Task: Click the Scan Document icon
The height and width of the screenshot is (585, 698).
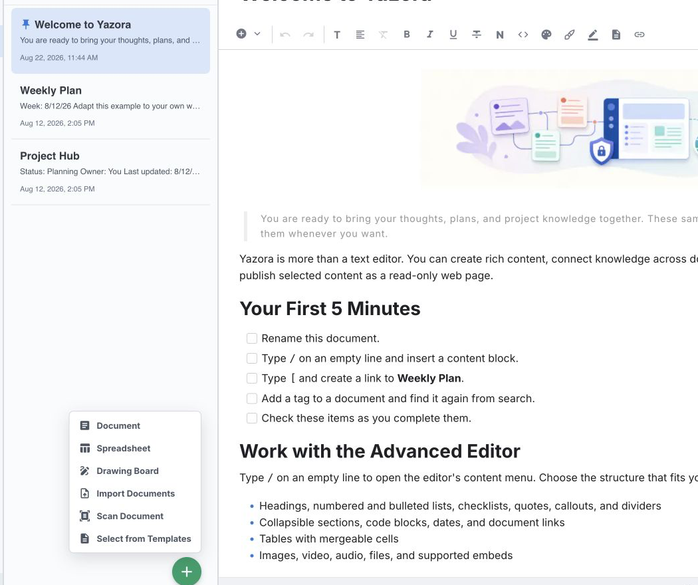Action: (84, 516)
